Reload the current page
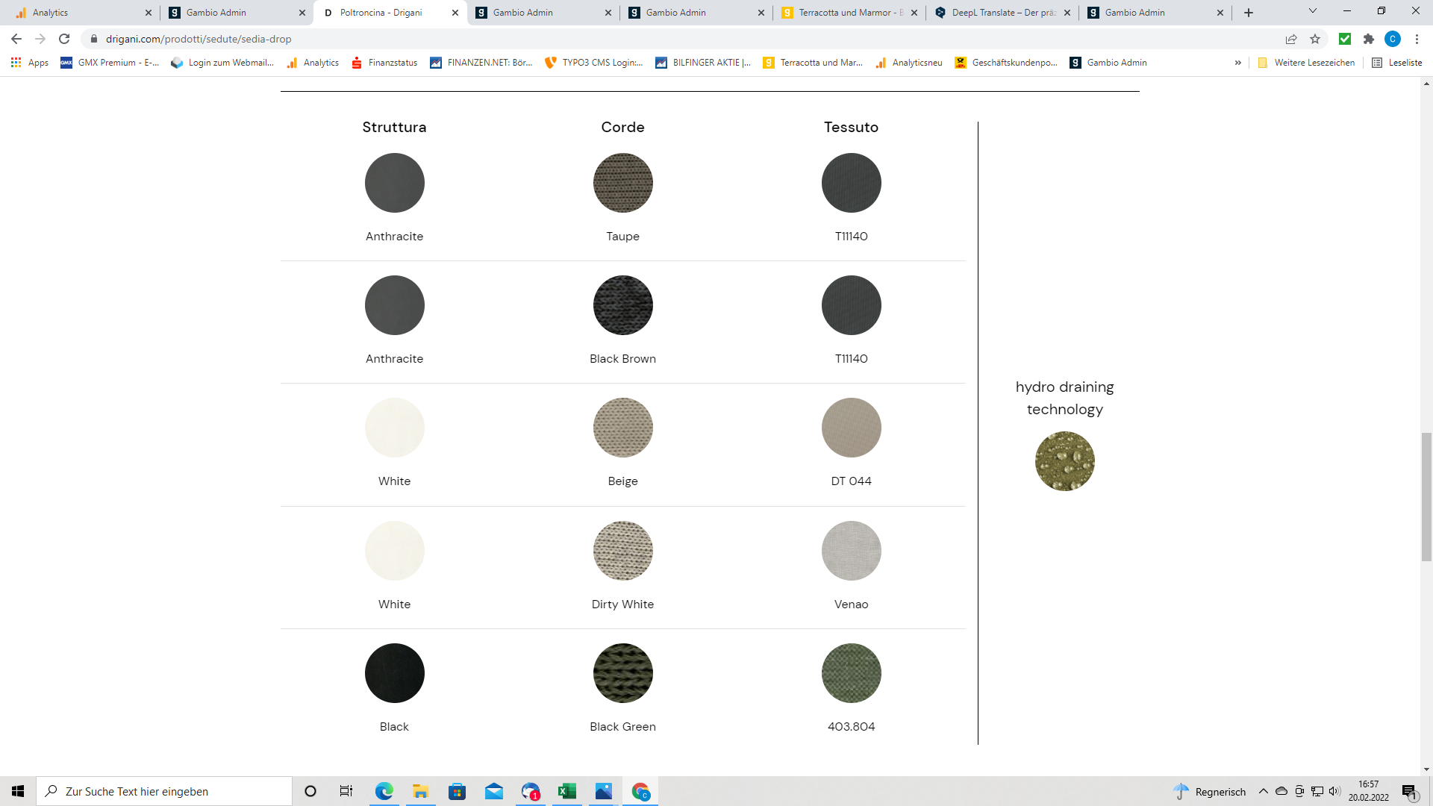This screenshot has width=1433, height=806. pyautogui.click(x=64, y=39)
